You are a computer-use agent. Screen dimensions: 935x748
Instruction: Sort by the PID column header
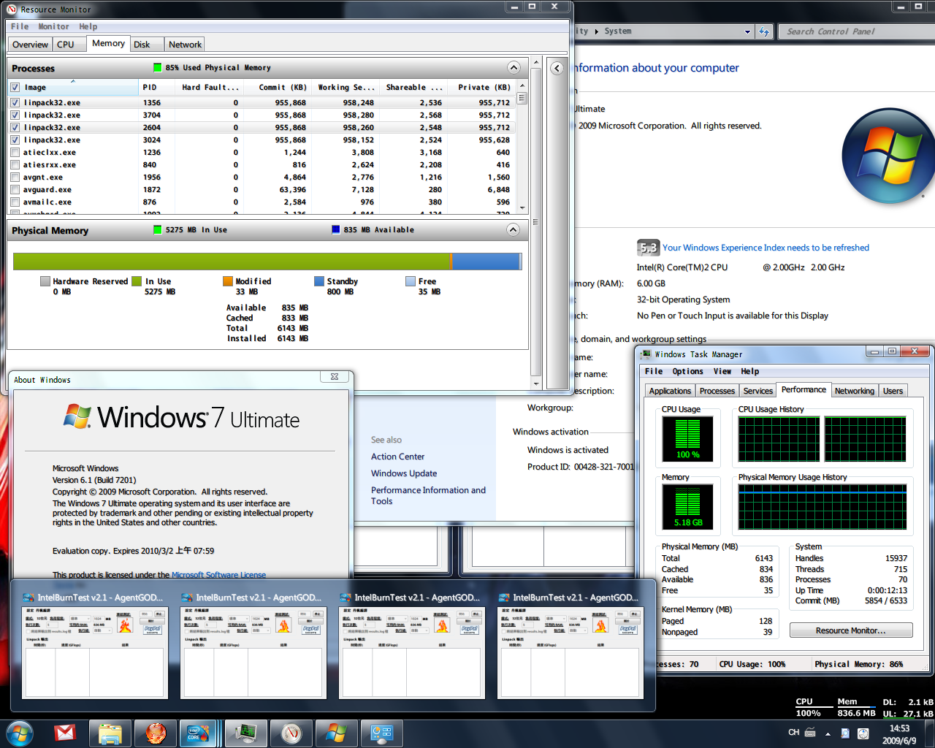[156, 87]
